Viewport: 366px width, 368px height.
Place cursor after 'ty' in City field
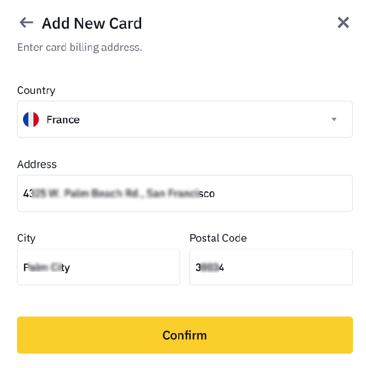pos(71,268)
